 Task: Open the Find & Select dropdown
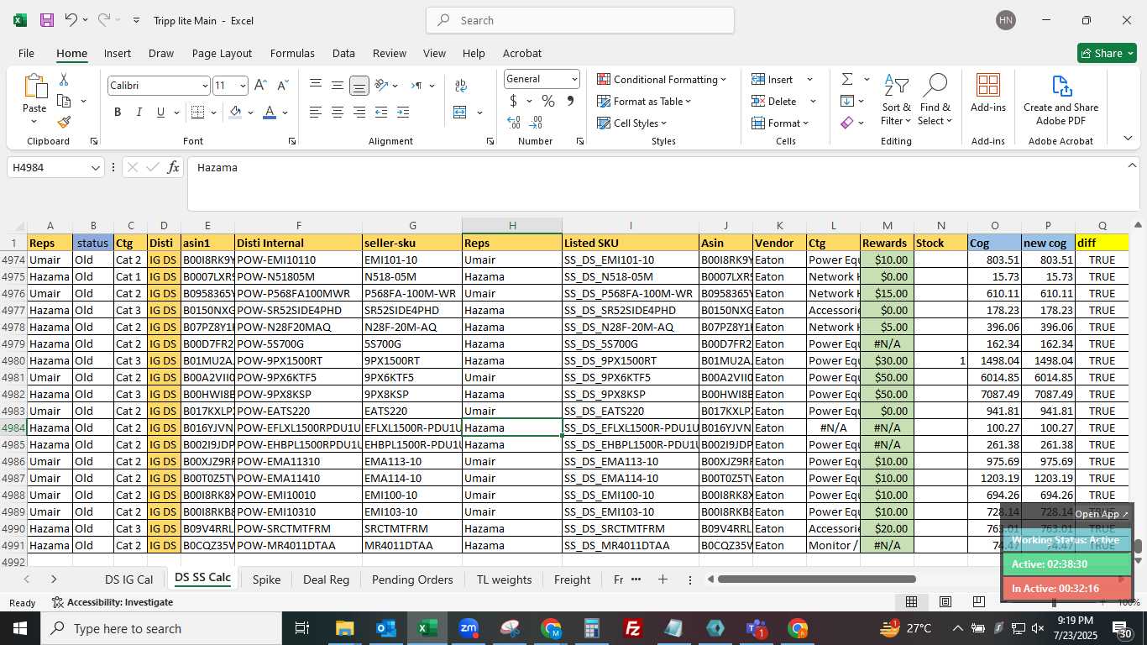[x=935, y=100]
